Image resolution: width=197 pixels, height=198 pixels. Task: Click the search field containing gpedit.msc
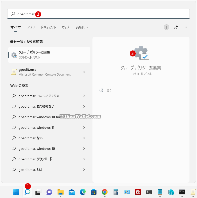98,14
